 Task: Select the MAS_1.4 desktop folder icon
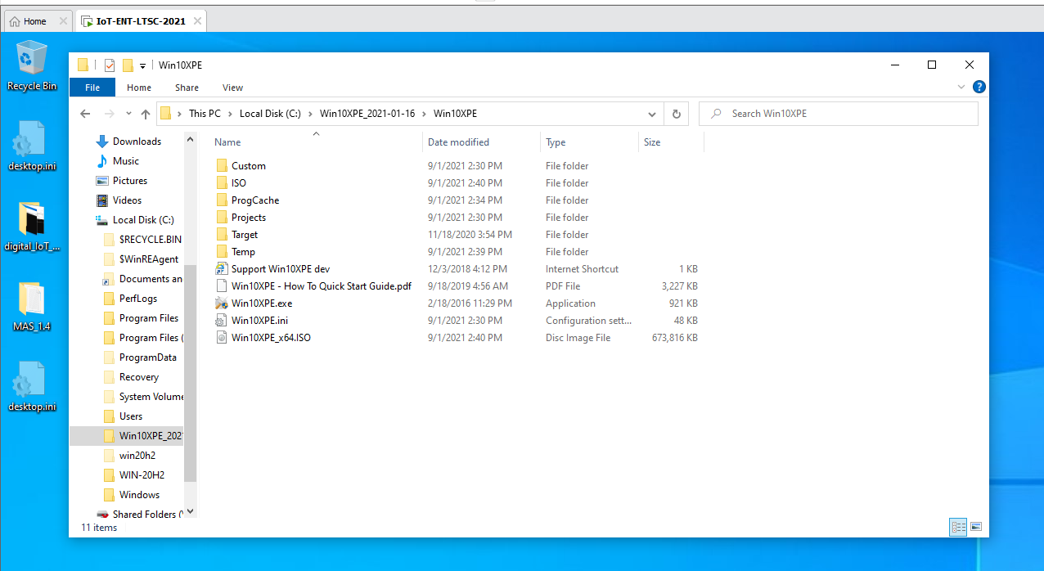(32, 307)
